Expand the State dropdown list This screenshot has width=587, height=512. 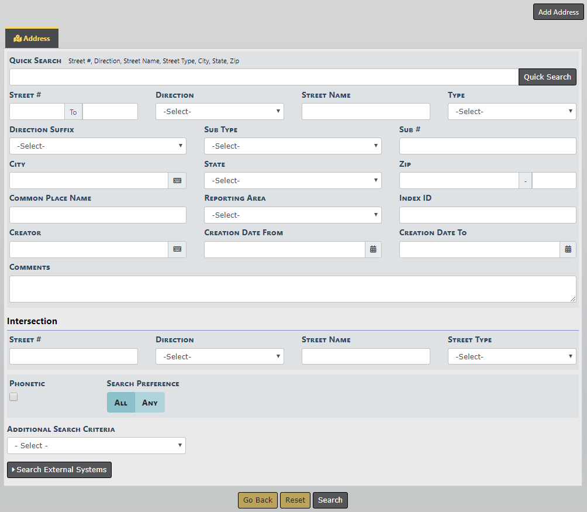click(292, 181)
